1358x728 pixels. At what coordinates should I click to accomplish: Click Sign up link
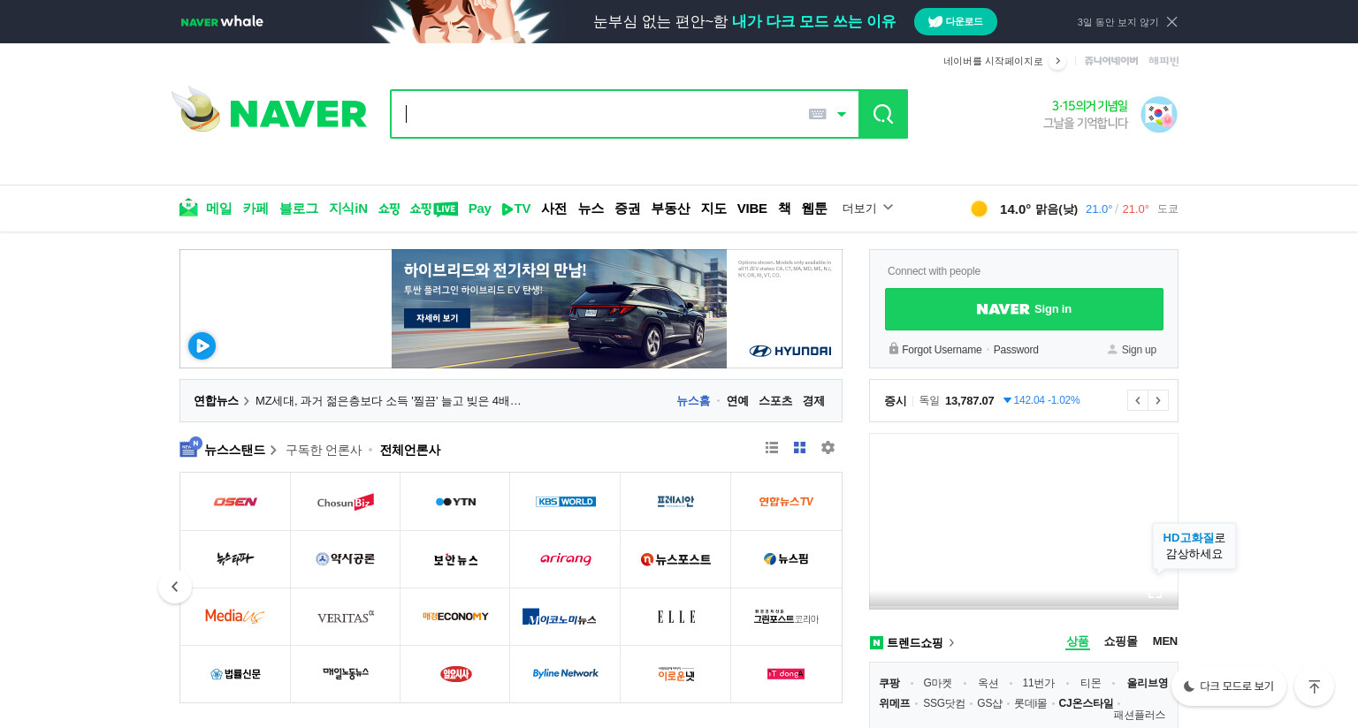(1139, 350)
